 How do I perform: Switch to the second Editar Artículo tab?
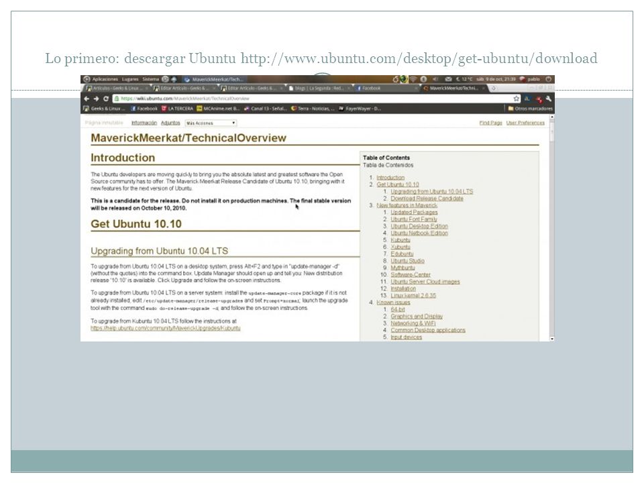click(252, 88)
